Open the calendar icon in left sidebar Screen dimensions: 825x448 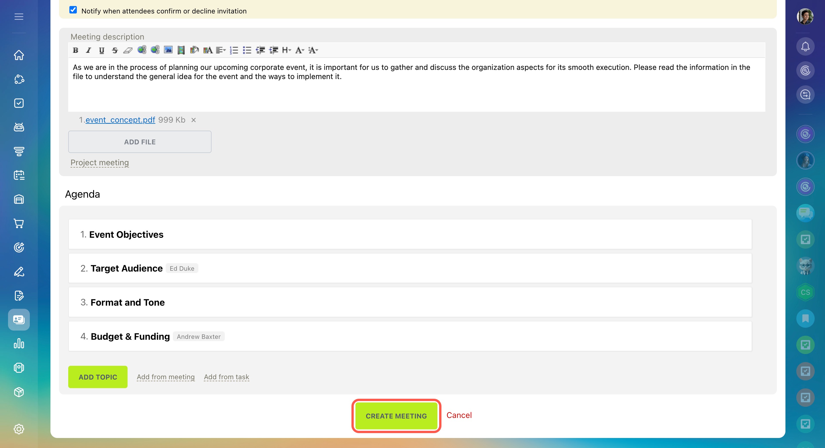19,175
